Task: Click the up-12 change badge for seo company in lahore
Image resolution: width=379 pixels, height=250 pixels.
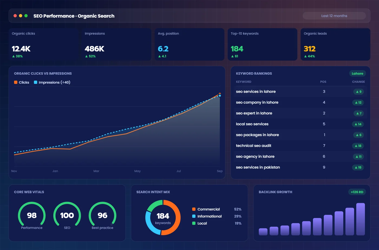Action: click(x=358, y=103)
